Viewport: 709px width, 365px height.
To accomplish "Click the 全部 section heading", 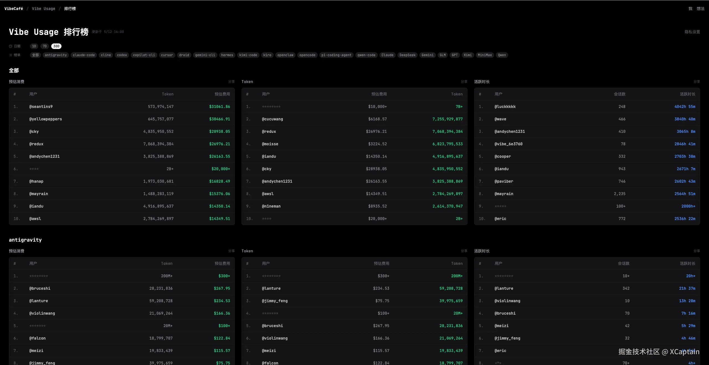I will click(14, 70).
